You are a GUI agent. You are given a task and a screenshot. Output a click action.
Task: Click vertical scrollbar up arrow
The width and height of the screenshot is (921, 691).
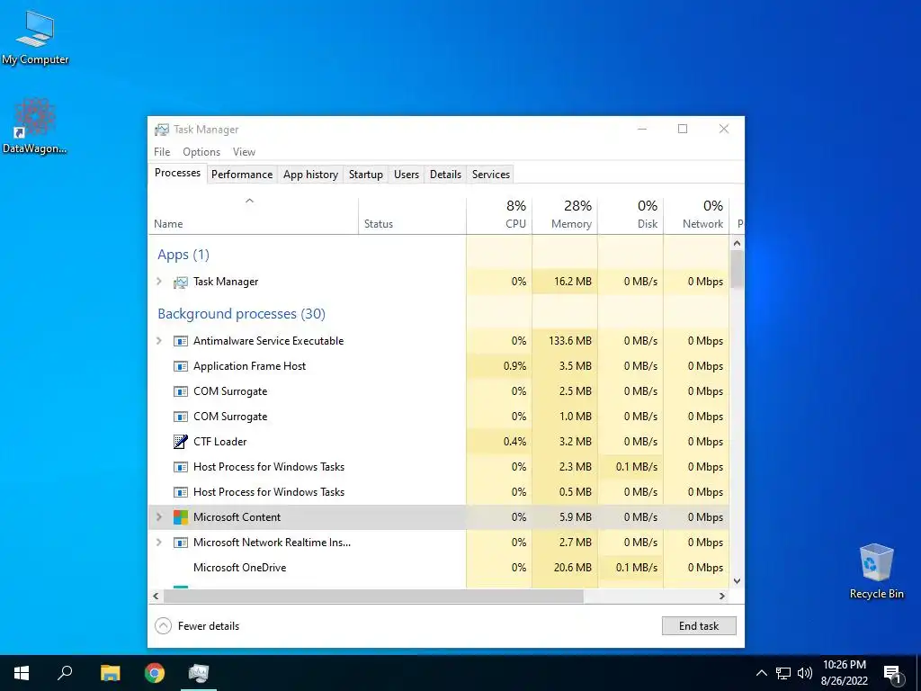(738, 243)
